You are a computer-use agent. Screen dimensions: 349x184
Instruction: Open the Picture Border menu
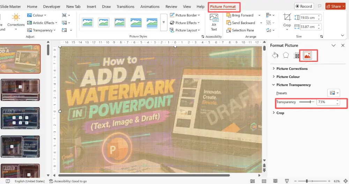tap(185, 15)
